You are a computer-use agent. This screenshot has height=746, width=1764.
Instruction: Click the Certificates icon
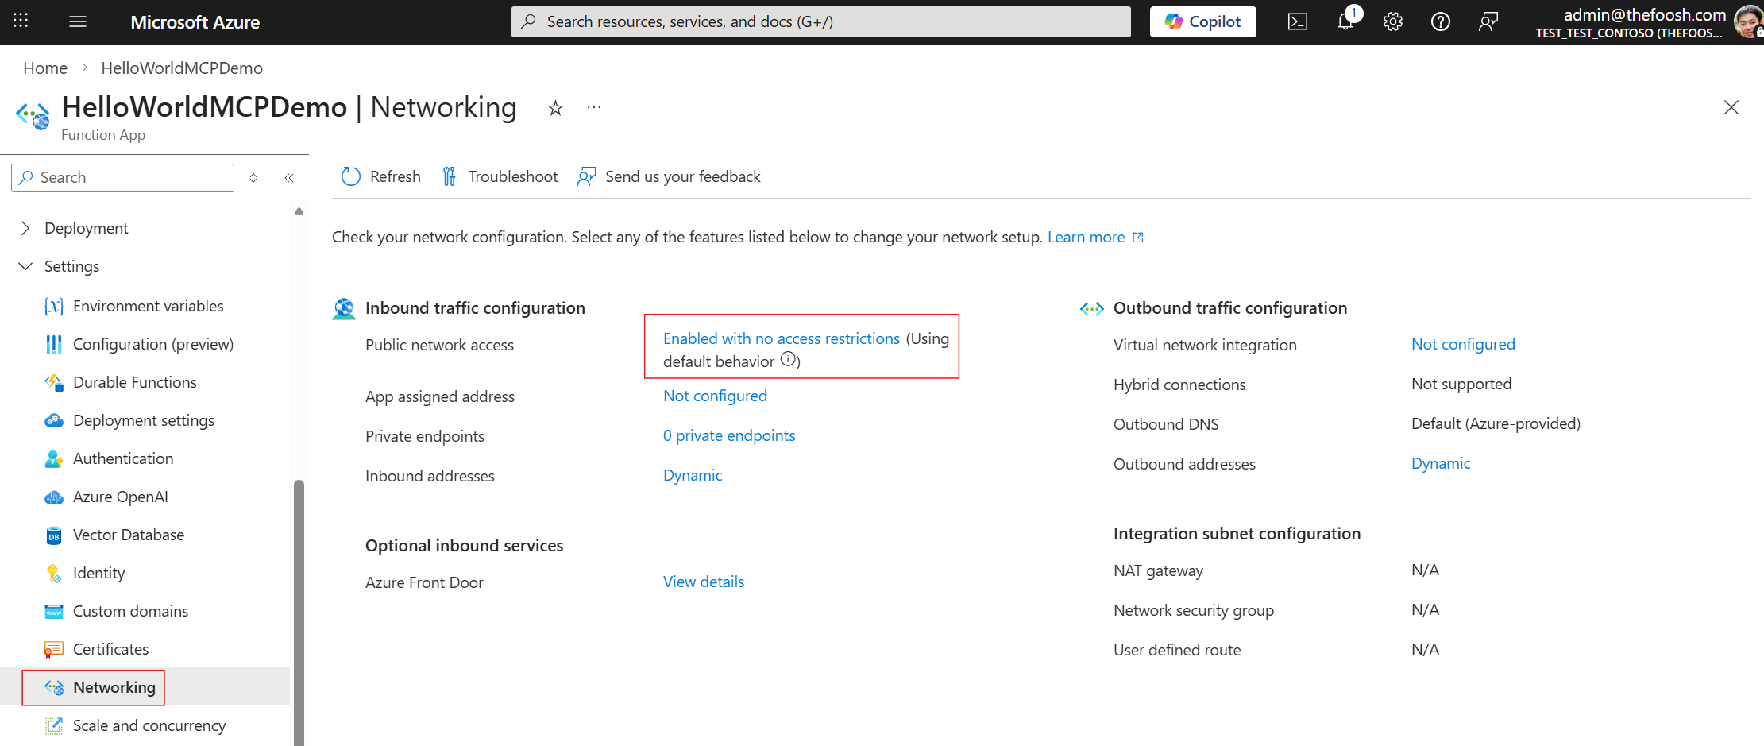(x=54, y=650)
